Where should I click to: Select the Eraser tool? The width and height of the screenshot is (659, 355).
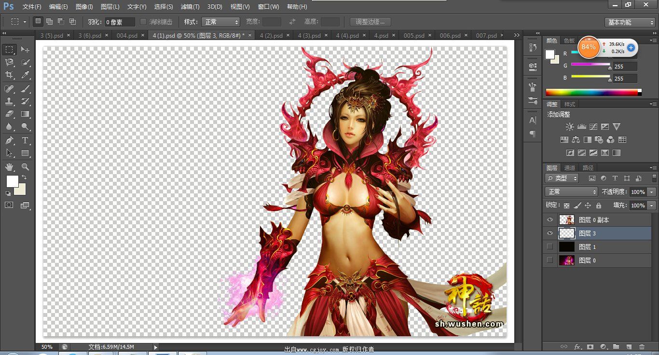click(9, 114)
